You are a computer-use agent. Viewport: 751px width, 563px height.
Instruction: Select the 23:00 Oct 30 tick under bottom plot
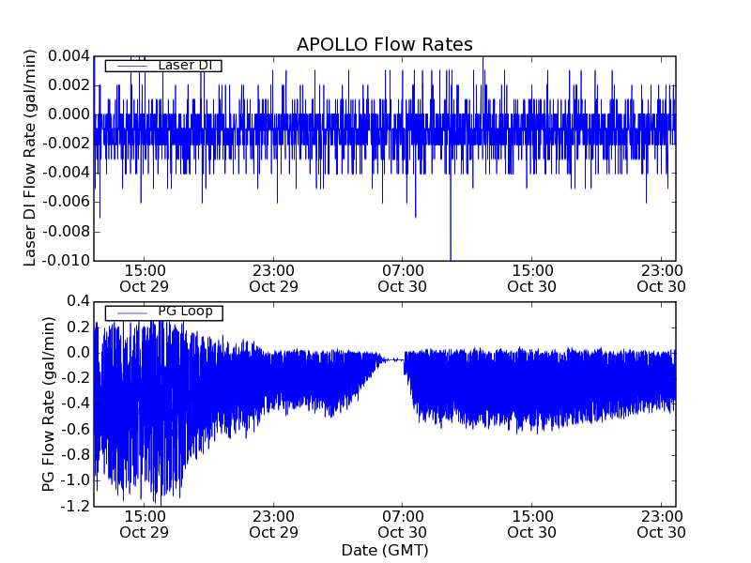pyautogui.click(x=661, y=524)
